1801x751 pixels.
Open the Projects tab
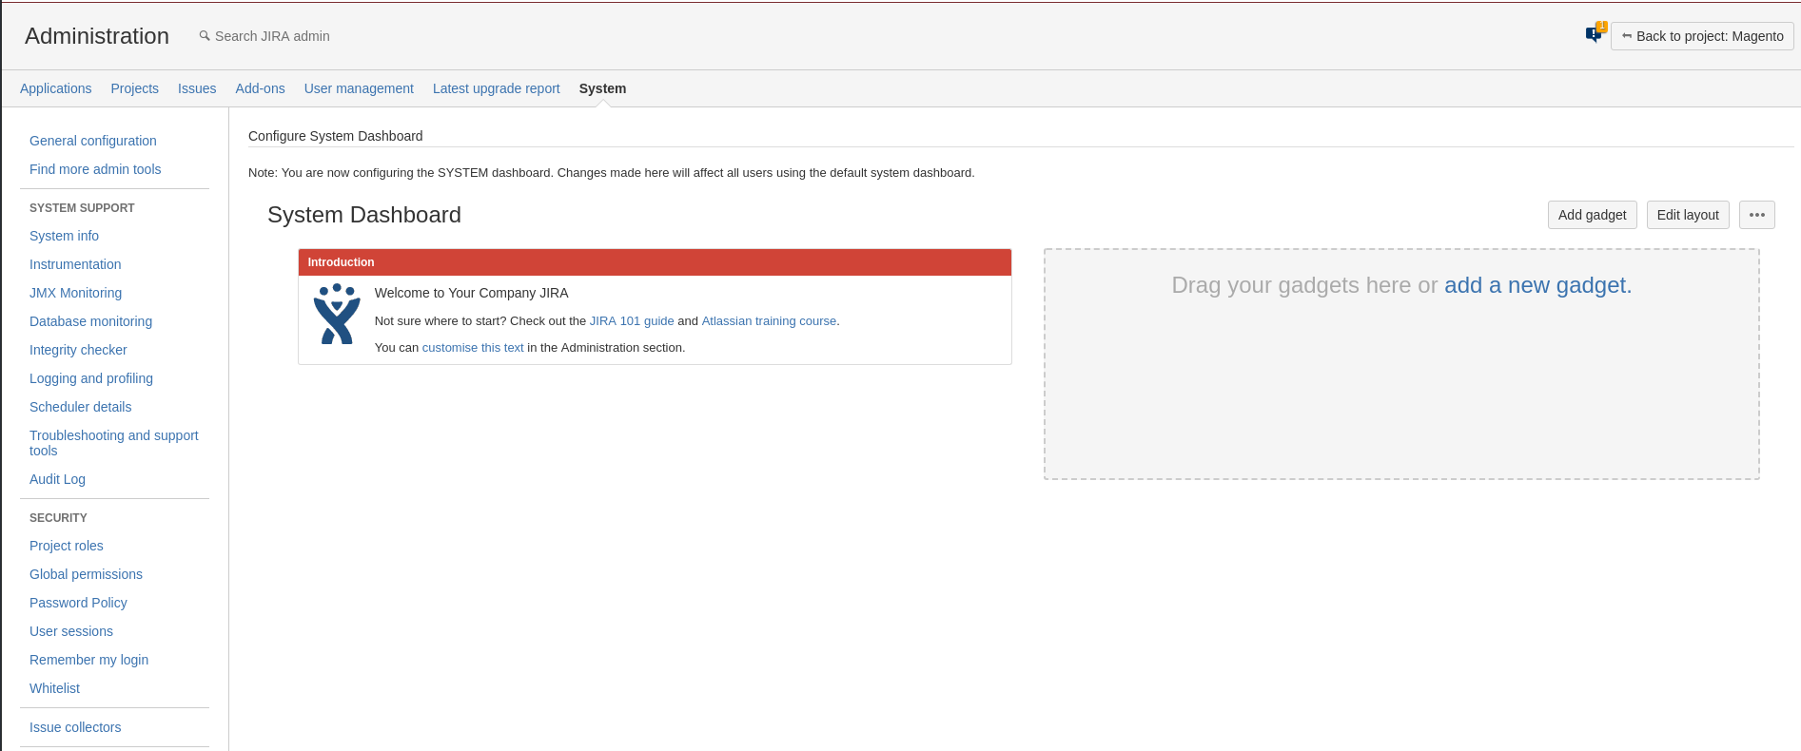coord(135,88)
